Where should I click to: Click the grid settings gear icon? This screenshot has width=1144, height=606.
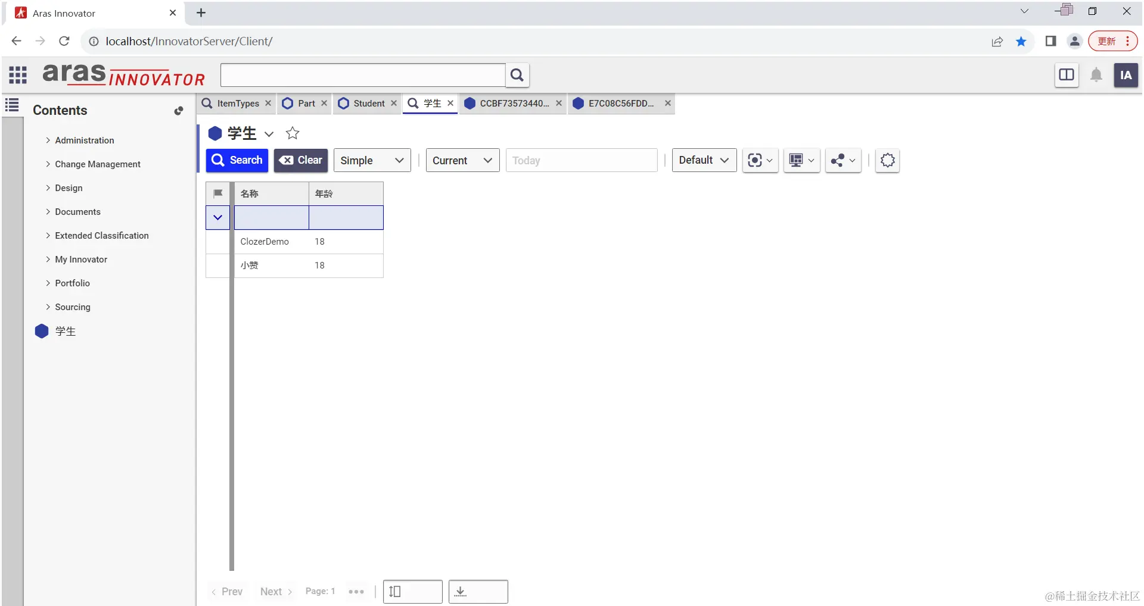coord(888,160)
